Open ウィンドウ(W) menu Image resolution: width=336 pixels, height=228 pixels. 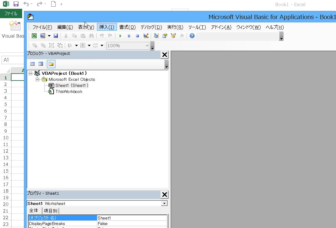(x=248, y=27)
